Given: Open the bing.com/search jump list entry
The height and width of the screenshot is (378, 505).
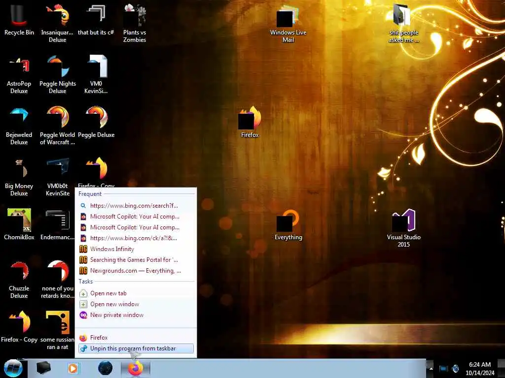Looking at the screenshot, I should (136, 206).
